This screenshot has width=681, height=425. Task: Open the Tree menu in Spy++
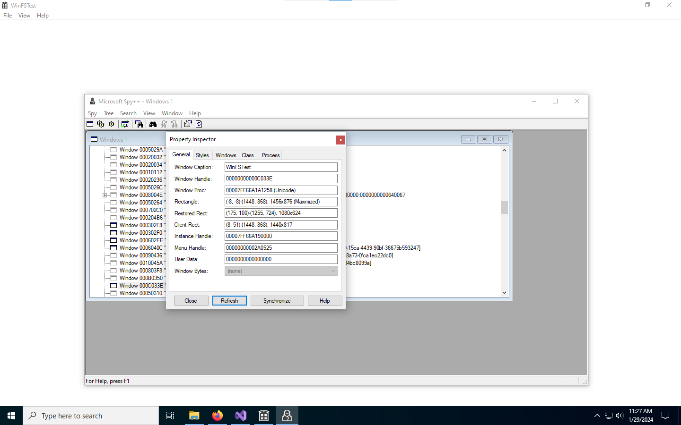[109, 113]
